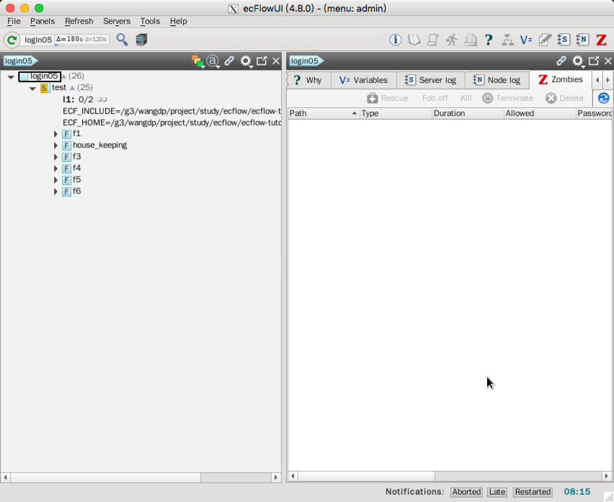This screenshot has width=614, height=502.
Task: Collapse the login05 server node
Action: point(11,76)
